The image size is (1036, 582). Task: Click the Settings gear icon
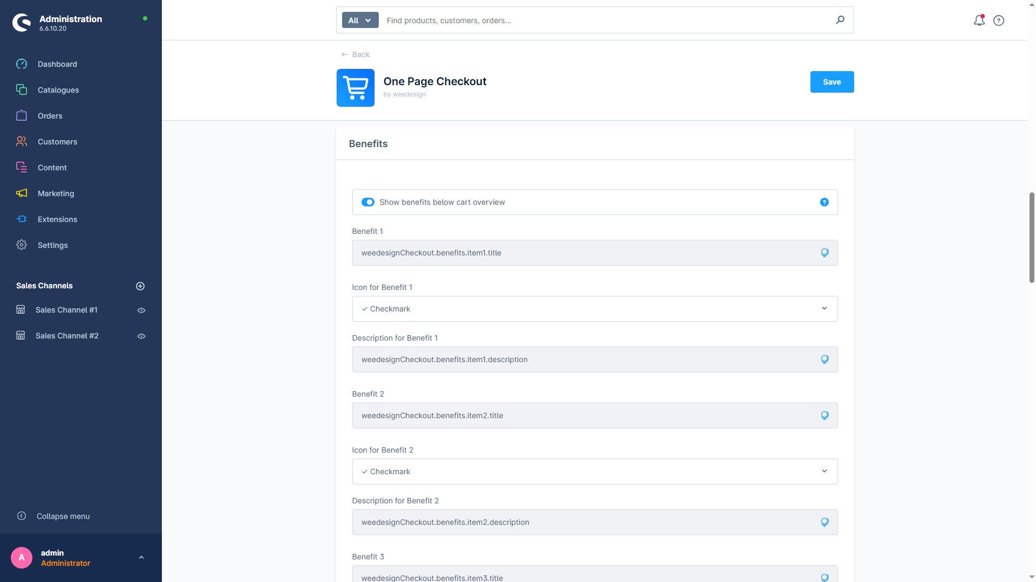pyautogui.click(x=22, y=245)
